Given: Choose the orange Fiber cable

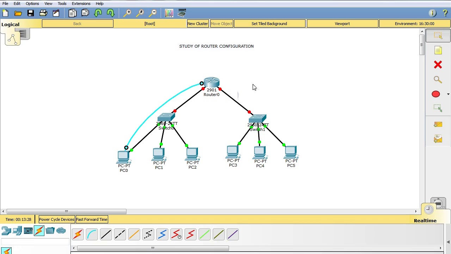Looking at the screenshot, I should 134,235.
